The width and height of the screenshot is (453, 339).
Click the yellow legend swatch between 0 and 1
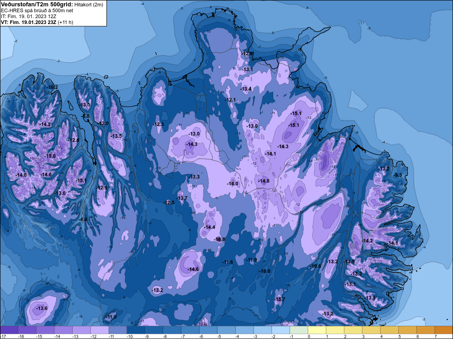[x=317, y=330]
